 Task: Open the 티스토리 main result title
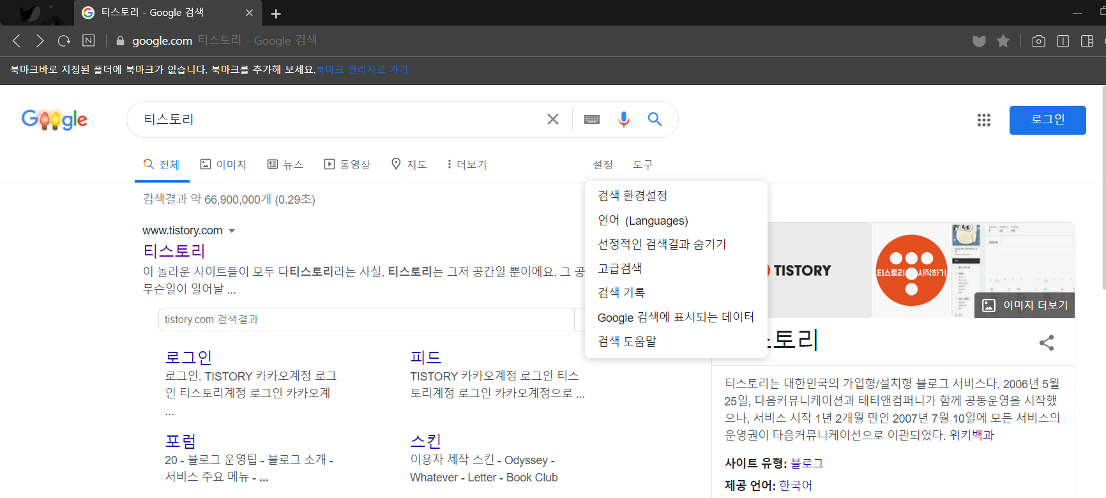(174, 251)
